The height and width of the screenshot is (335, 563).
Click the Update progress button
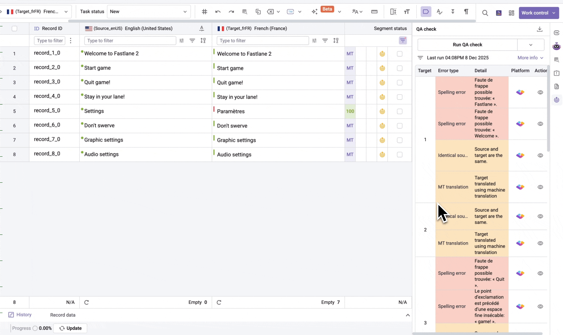(x=70, y=328)
